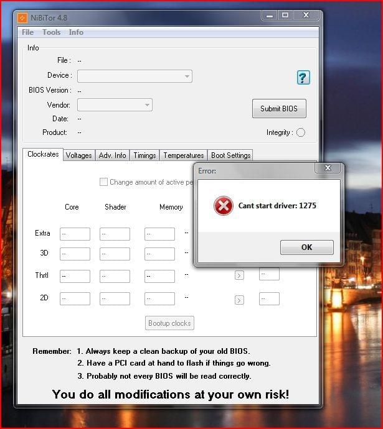The height and width of the screenshot is (429, 383).
Task: Click arrow button in the Thrtl row
Action: click(x=239, y=275)
